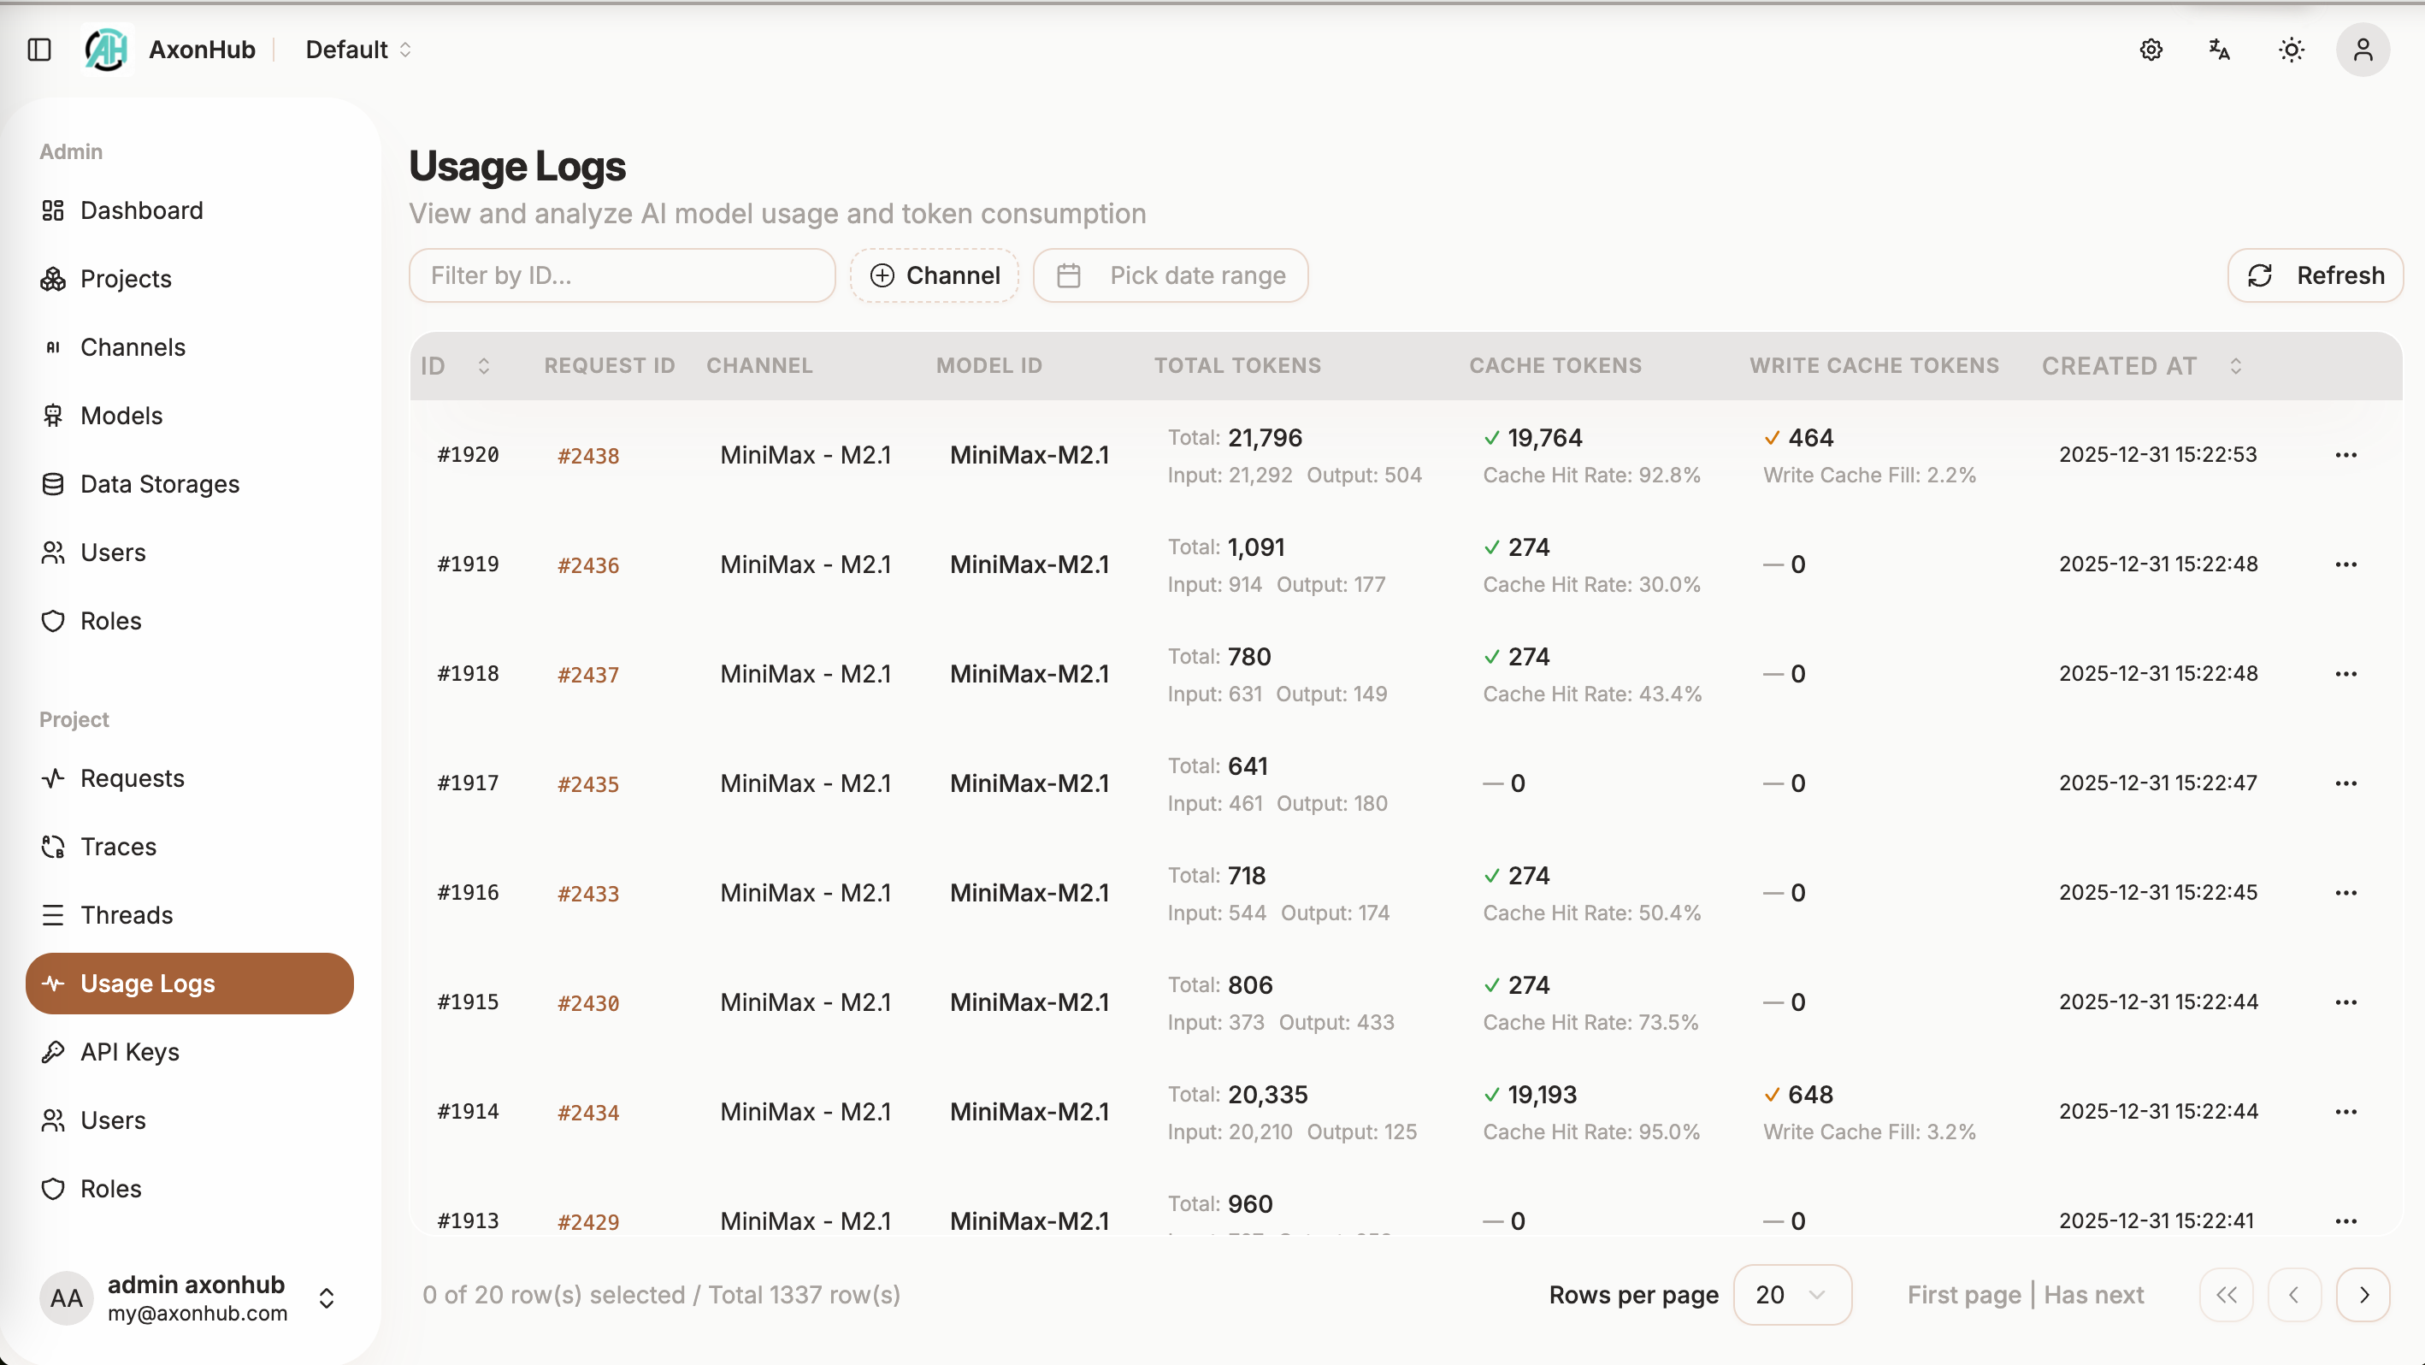Screen dimensions: 2425x1365
Task: Expand the Default project selector
Action: 358,49
